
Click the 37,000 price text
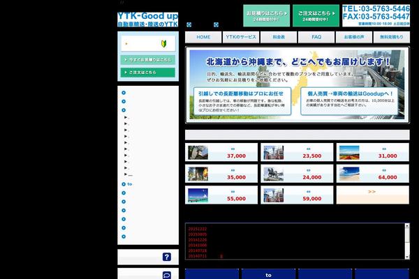point(236,156)
